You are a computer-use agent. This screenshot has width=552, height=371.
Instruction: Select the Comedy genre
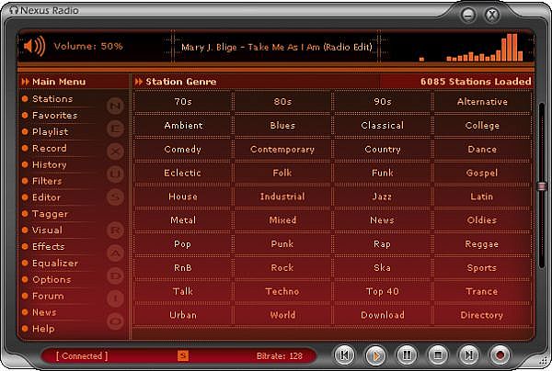click(183, 149)
